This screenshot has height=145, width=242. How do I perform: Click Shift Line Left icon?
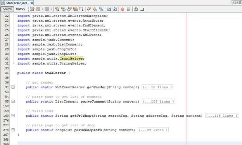point(109,9)
